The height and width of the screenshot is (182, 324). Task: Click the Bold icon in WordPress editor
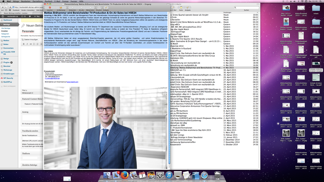click(24, 44)
